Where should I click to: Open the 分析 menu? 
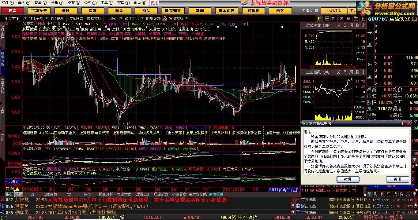(x=57, y=3)
